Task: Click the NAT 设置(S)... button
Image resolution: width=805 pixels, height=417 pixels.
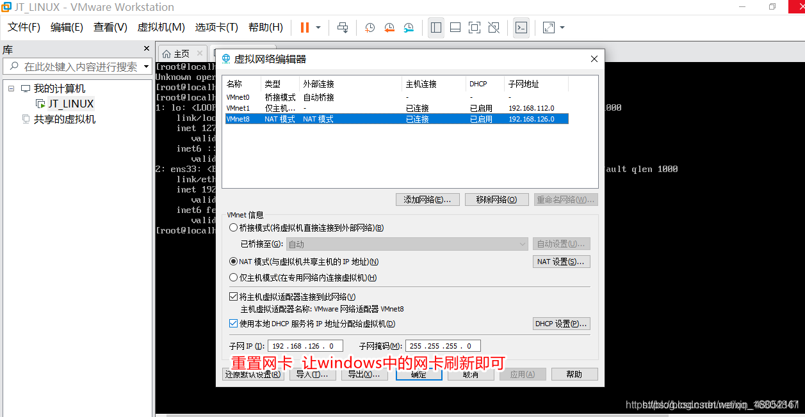Action: pos(562,262)
